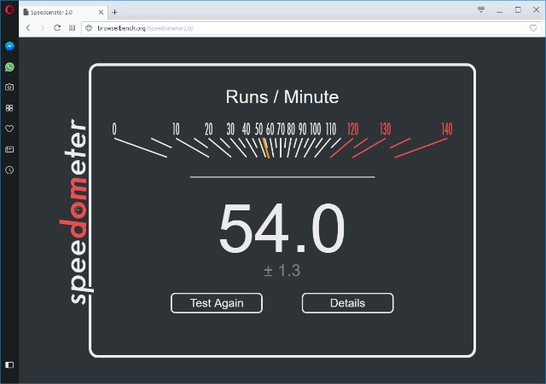546x384 pixels.
Task: Open WhatsApp from the sidebar
Action: pyautogui.click(x=9, y=66)
